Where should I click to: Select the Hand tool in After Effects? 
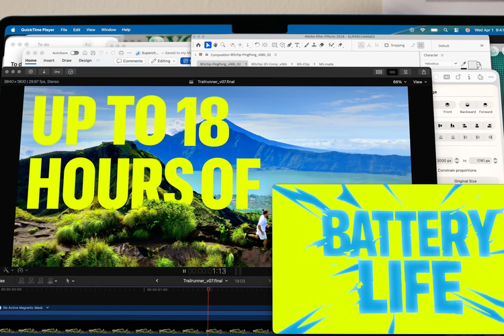coord(215,45)
